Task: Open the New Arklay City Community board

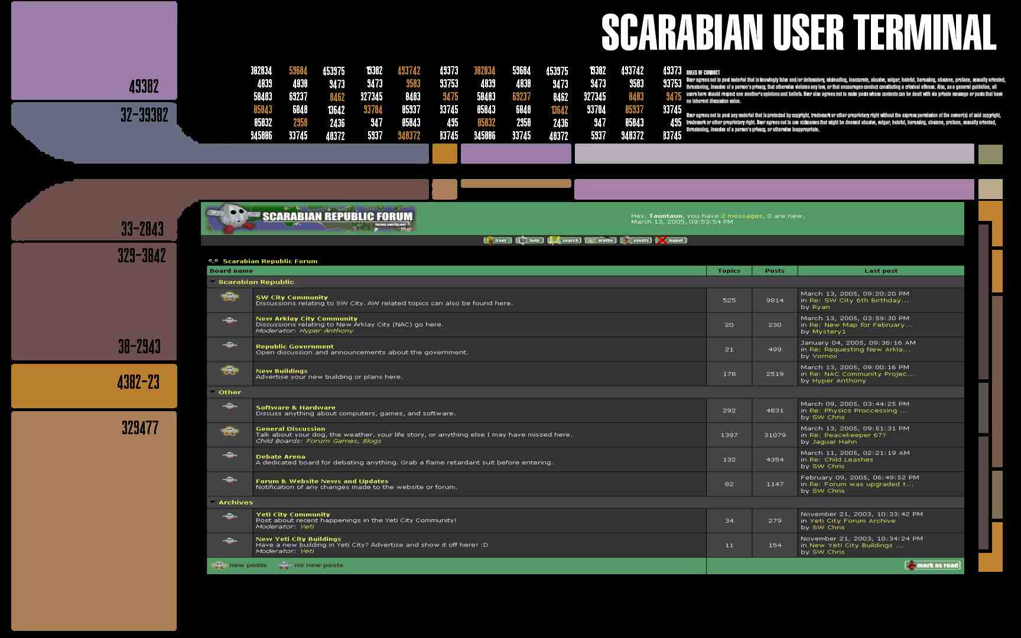Action: click(307, 318)
